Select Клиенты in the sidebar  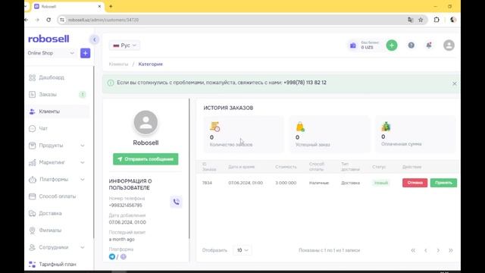point(58,111)
